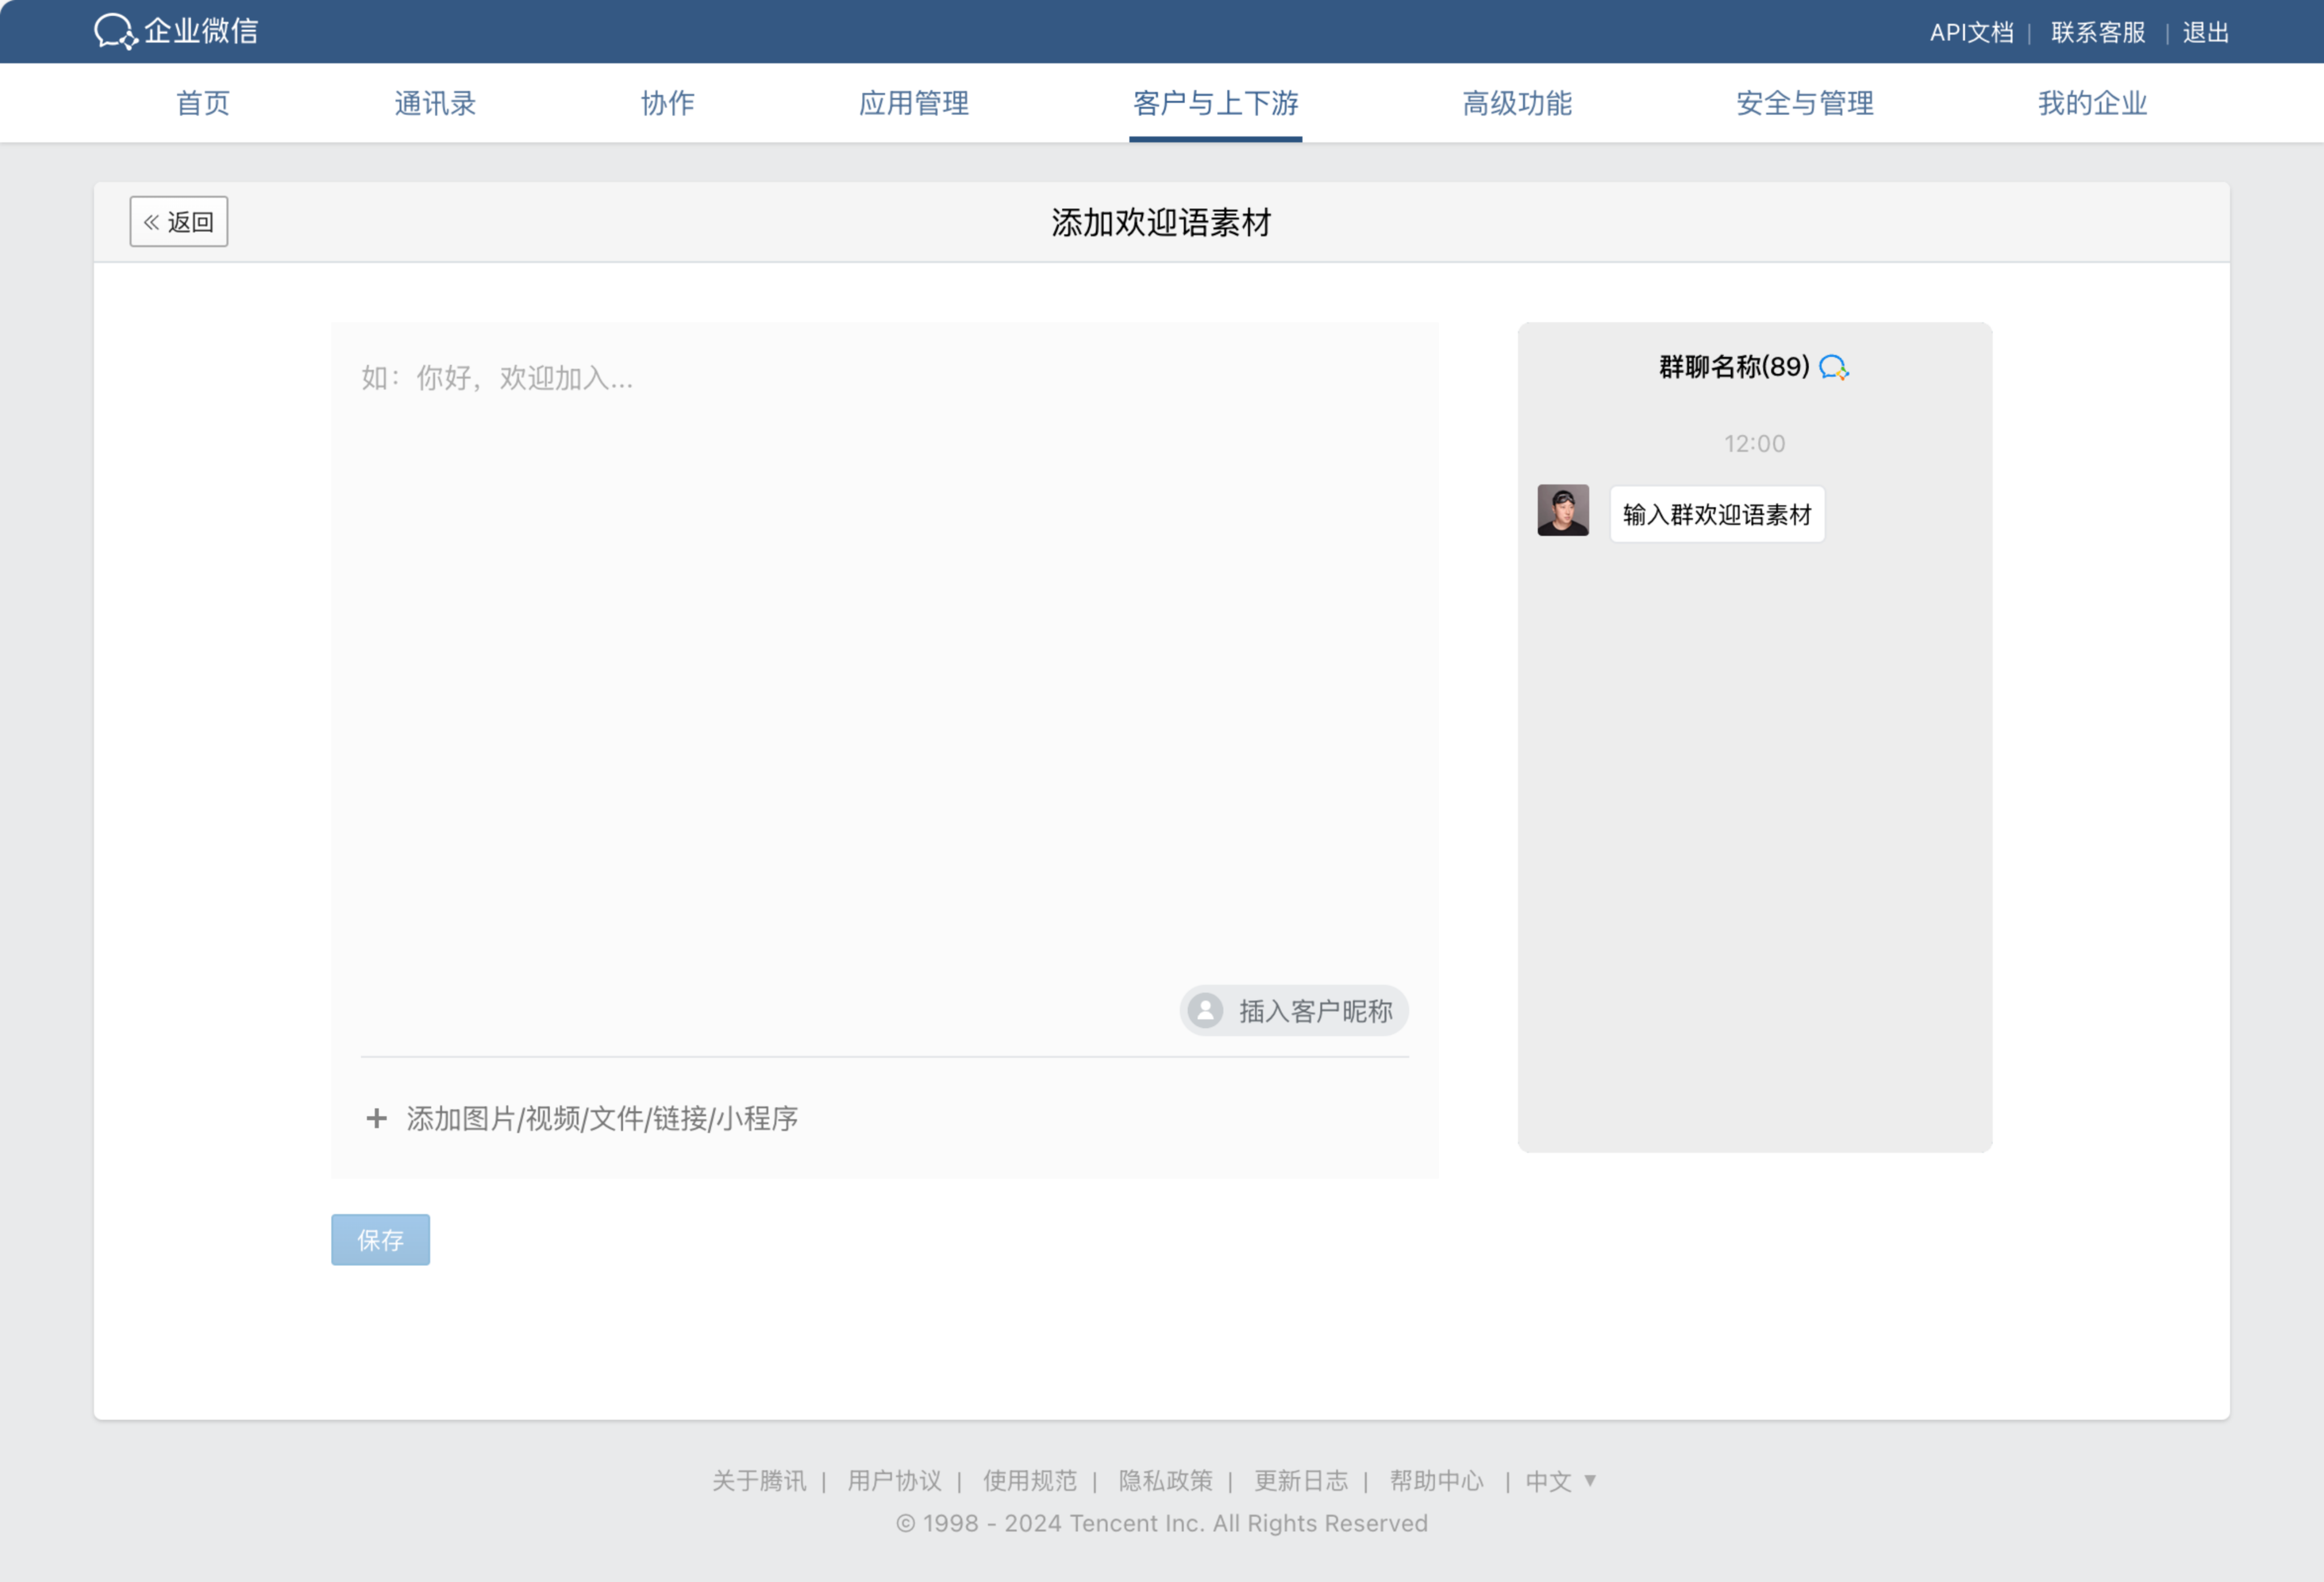Click 退出 to log out
The width and height of the screenshot is (2324, 1582).
click(2205, 32)
